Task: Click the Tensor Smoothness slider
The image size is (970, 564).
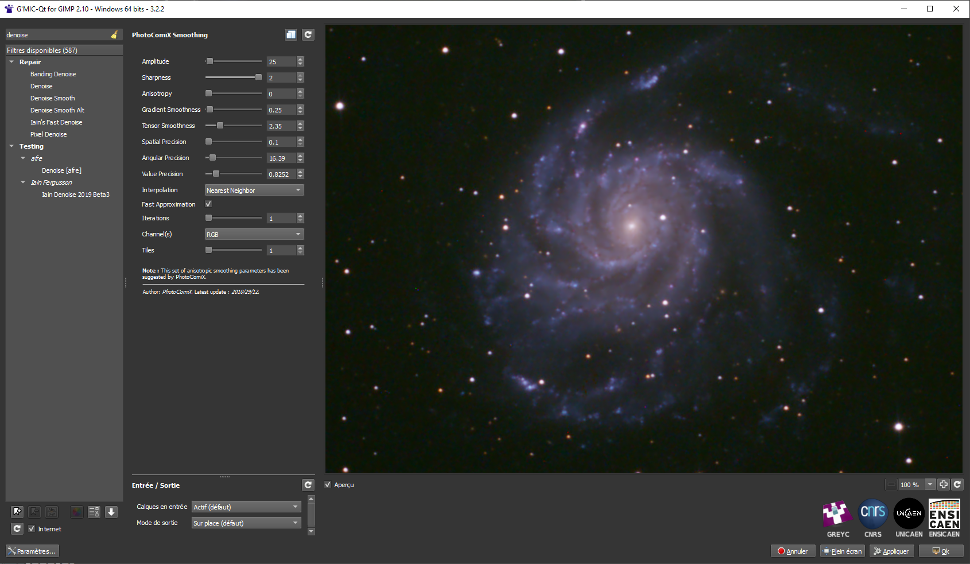Action: coord(234,126)
